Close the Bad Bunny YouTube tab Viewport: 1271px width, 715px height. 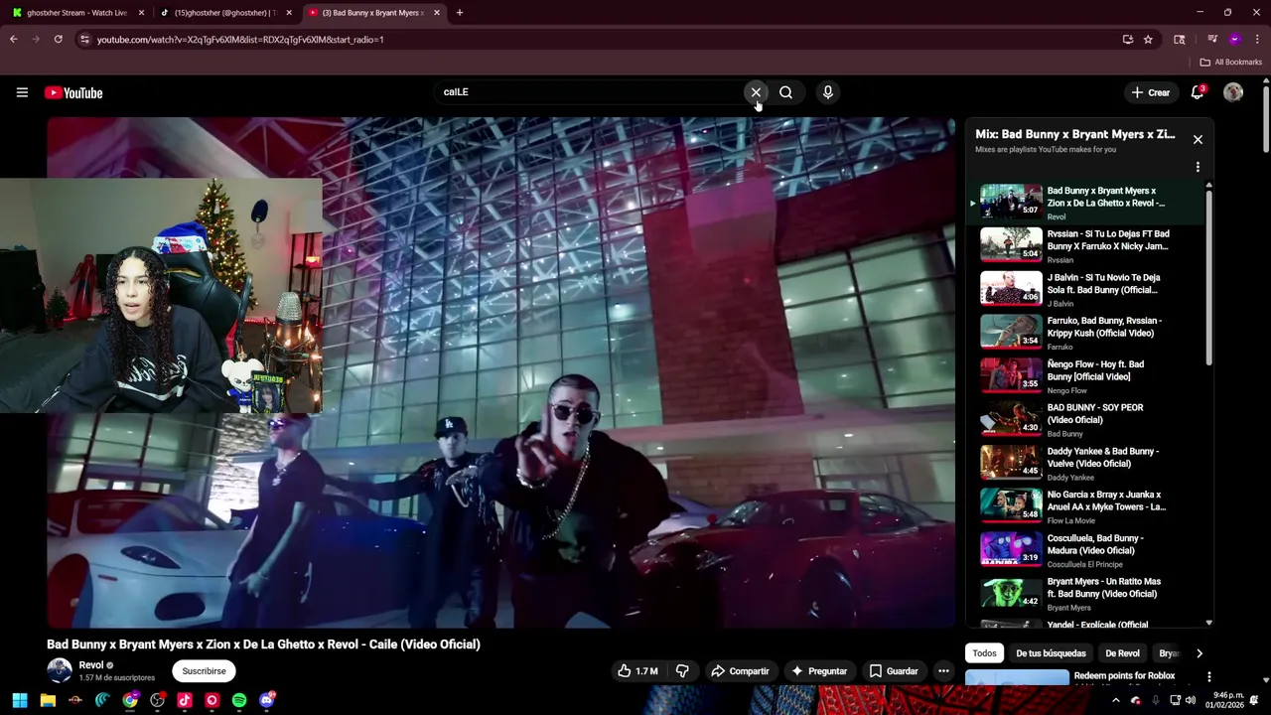[x=436, y=13]
